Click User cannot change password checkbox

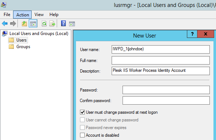tap(83, 120)
